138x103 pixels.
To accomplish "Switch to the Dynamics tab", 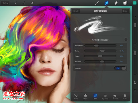I will coord(105,97).
